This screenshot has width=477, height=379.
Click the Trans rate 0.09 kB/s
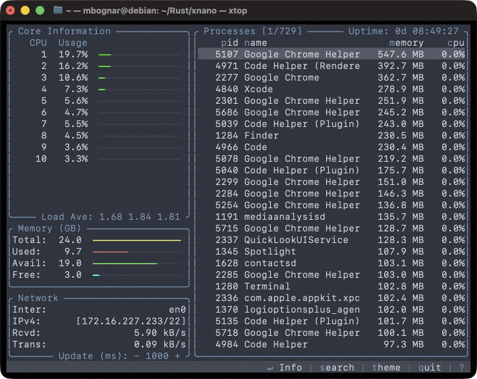[x=160, y=344]
